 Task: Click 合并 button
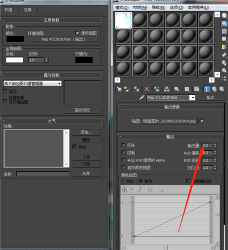coord(87,174)
